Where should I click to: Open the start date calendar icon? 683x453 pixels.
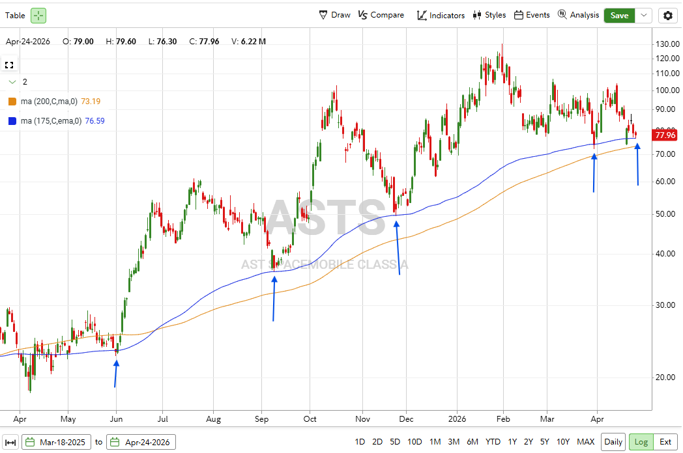click(x=30, y=442)
